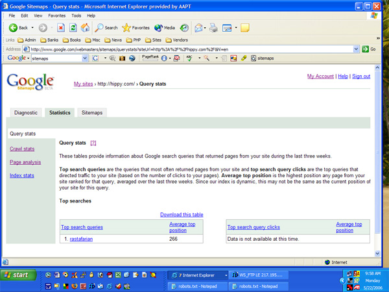
Task: Click the grey Forward arrow button
Action: (43, 28)
